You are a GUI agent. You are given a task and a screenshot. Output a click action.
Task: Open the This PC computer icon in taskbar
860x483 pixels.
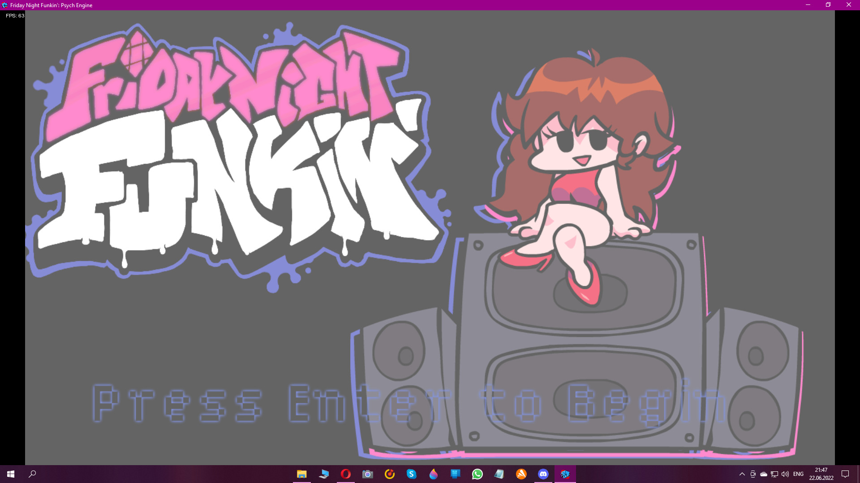(324, 474)
